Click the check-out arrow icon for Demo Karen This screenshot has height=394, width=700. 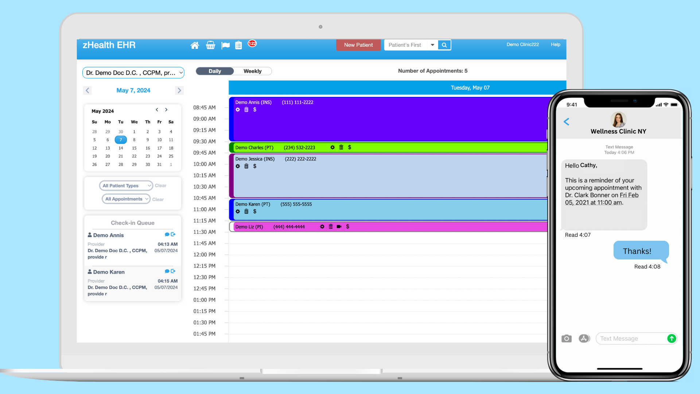[x=173, y=271]
